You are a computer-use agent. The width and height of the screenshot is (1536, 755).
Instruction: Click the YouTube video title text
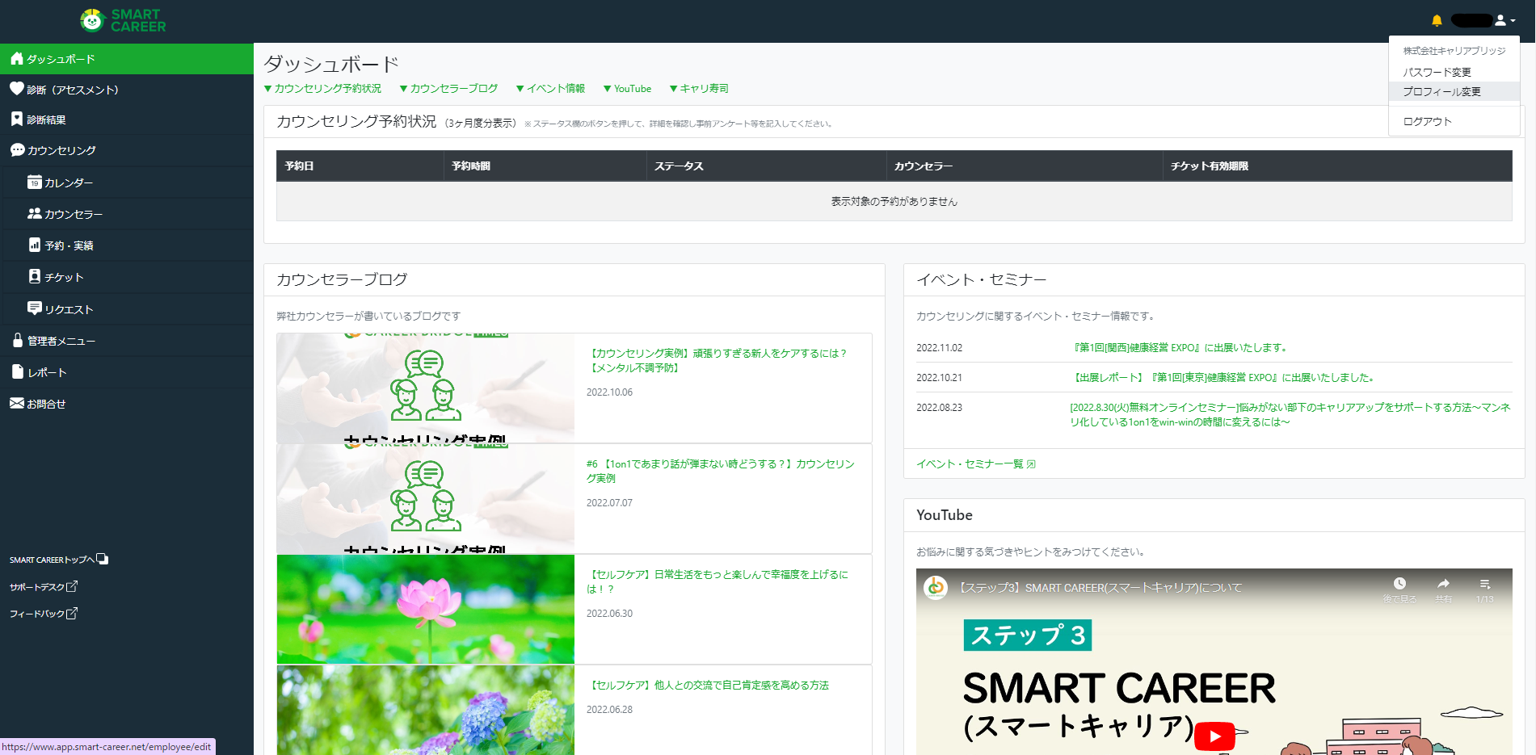pos(1099,588)
